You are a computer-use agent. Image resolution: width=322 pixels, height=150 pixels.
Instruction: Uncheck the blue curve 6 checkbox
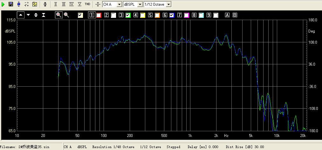(172, 15)
